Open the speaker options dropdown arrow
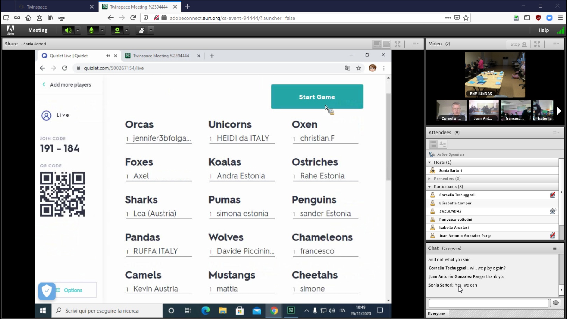The width and height of the screenshot is (567, 319). [x=78, y=30]
